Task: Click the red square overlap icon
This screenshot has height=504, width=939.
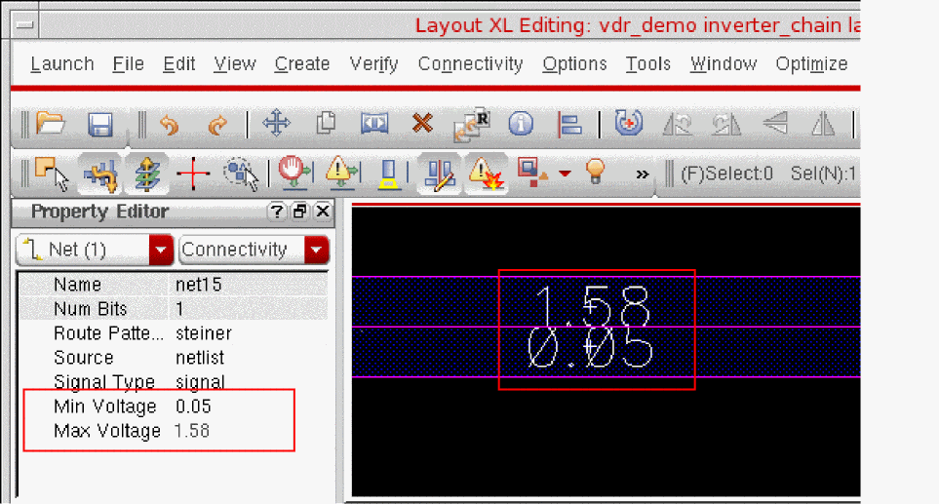Action: click(x=532, y=173)
